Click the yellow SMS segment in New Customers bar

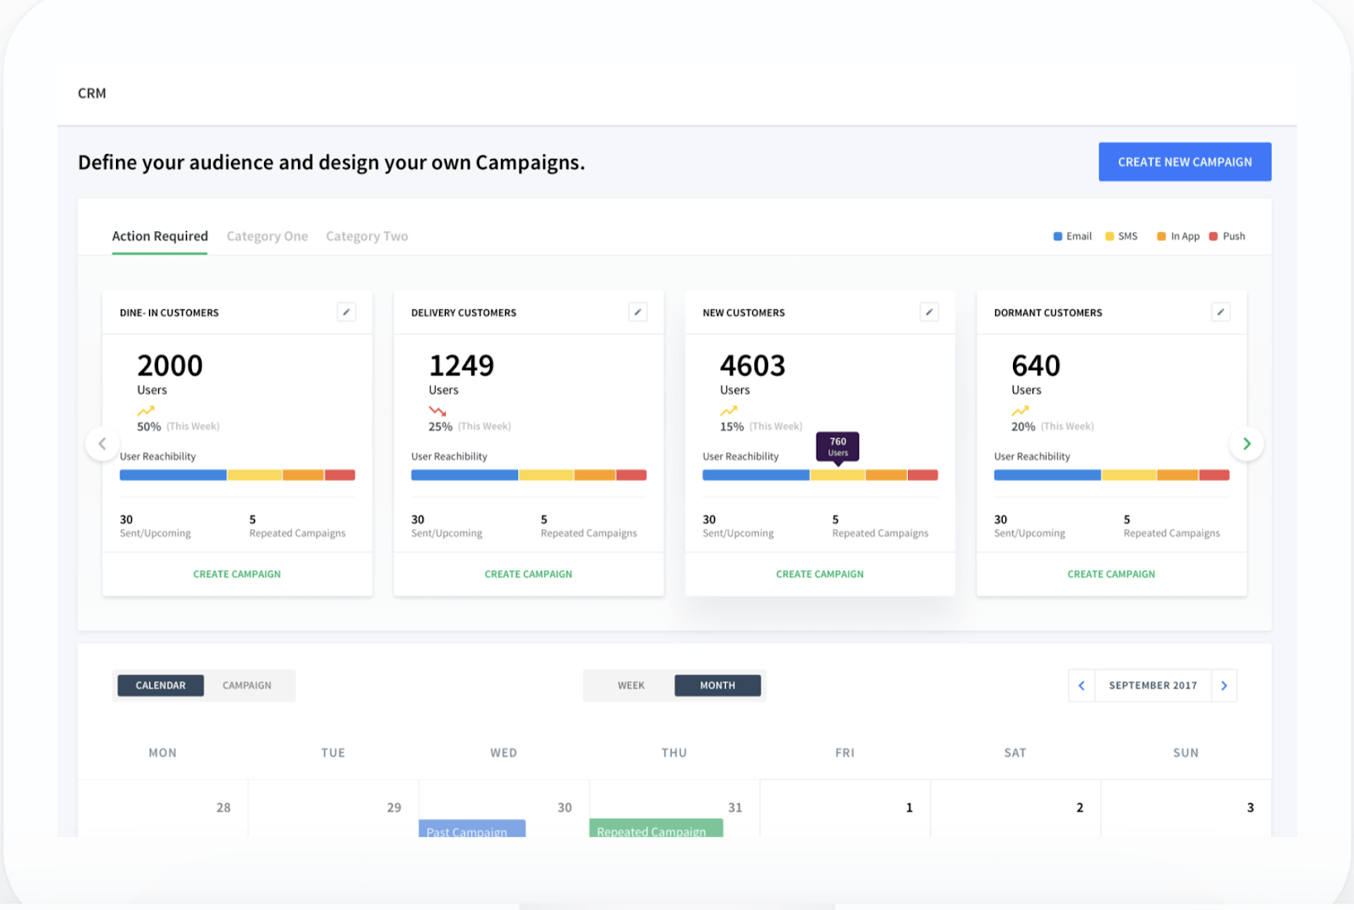click(837, 476)
